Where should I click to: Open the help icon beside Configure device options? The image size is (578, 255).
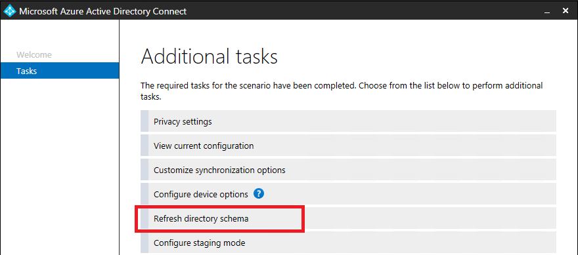pyautogui.click(x=259, y=193)
